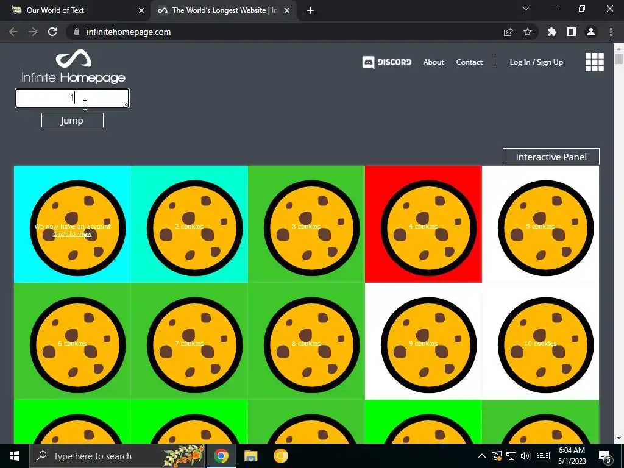Click Log In / Sign Up
This screenshot has height=468, width=624.
tap(536, 62)
